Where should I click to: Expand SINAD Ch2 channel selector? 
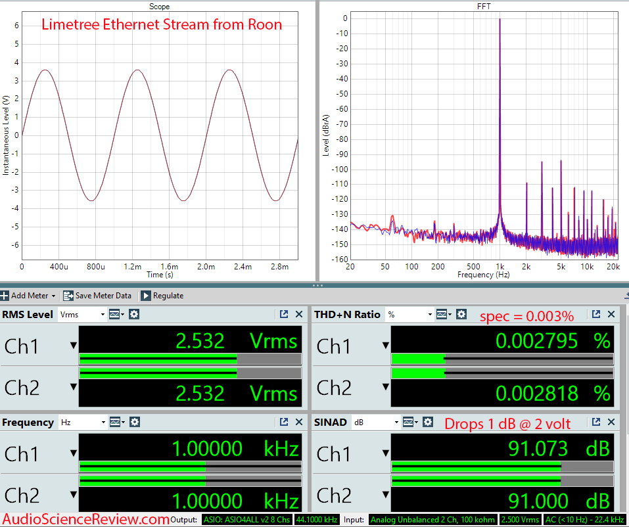coord(386,495)
